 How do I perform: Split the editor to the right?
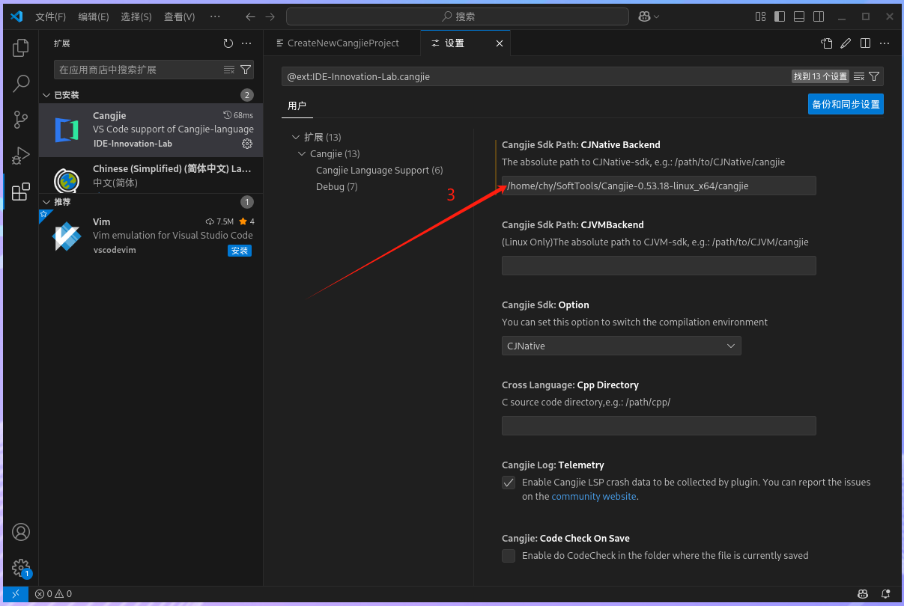[865, 43]
